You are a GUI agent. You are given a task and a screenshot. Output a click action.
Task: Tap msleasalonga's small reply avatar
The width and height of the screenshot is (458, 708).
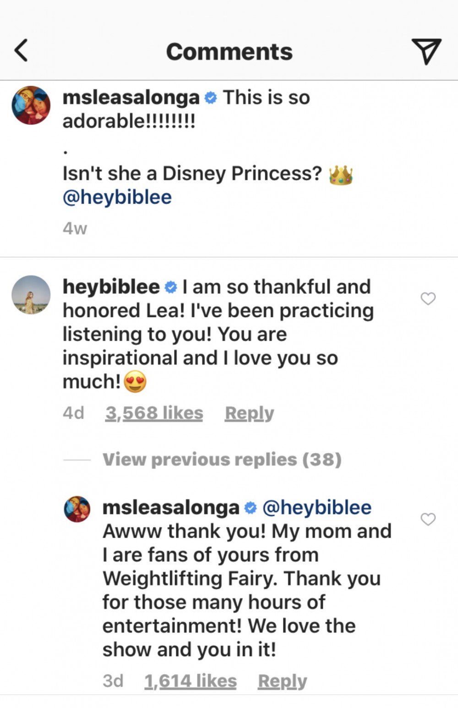point(77,509)
